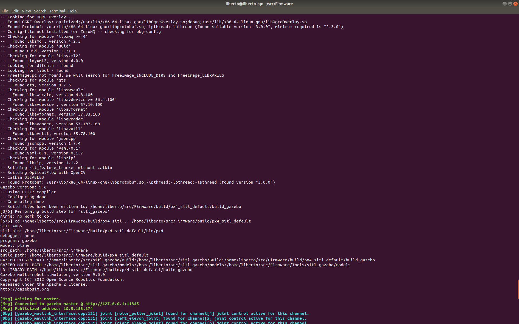The image size is (519, 324).
Task: Click the 'Configuring done' output line
Action: 24,197
